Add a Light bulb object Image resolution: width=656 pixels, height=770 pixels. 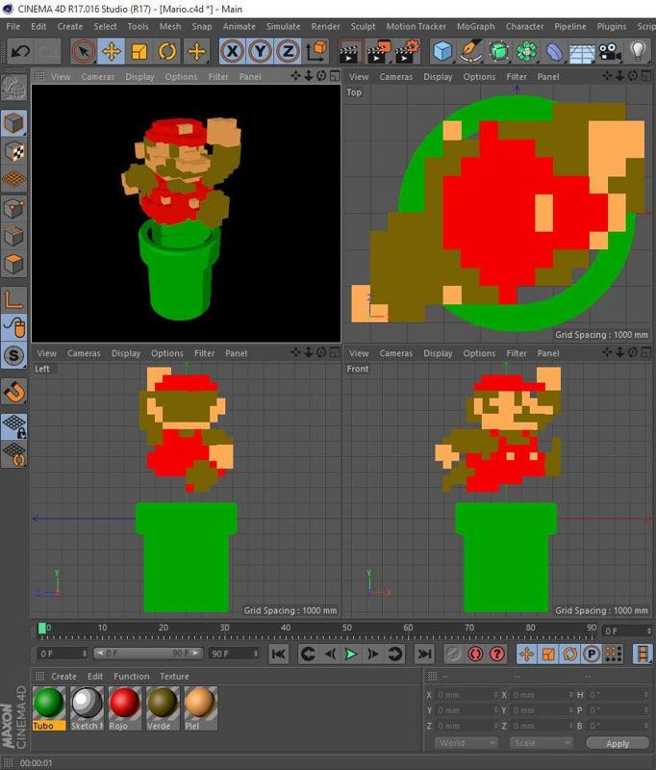point(638,51)
